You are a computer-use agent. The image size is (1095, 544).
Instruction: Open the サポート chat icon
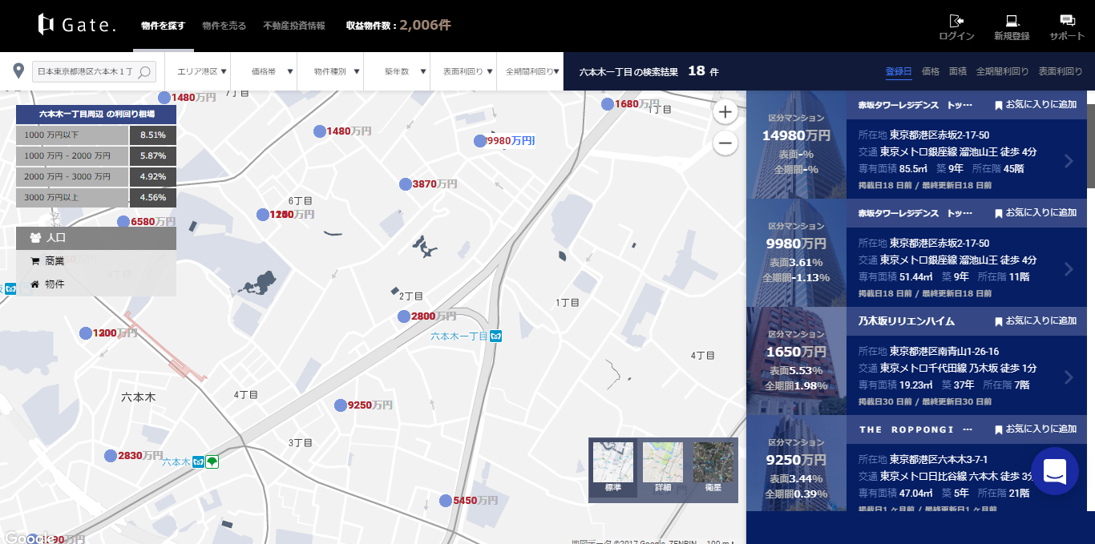(x=1067, y=21)
